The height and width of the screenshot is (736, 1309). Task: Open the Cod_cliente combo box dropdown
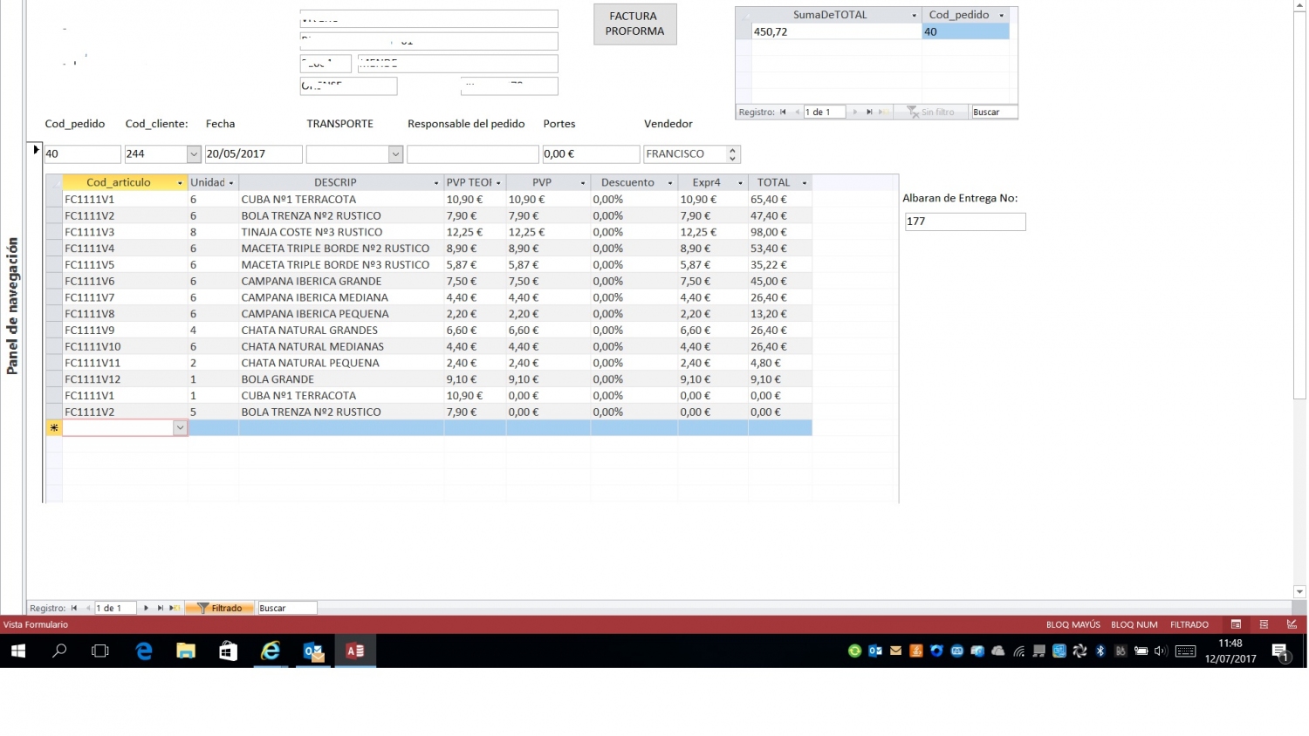(x=194, y=154)
